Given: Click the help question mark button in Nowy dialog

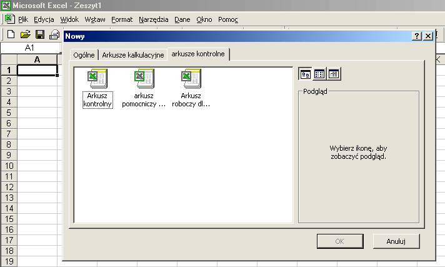Looking at the screenshot, I should (x=417, y=36).
